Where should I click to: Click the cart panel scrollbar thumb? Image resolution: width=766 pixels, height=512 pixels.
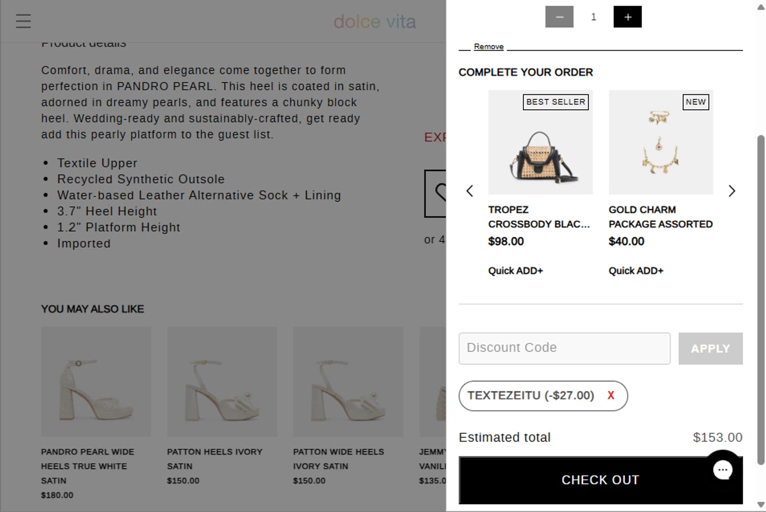[x=761, y=300]
